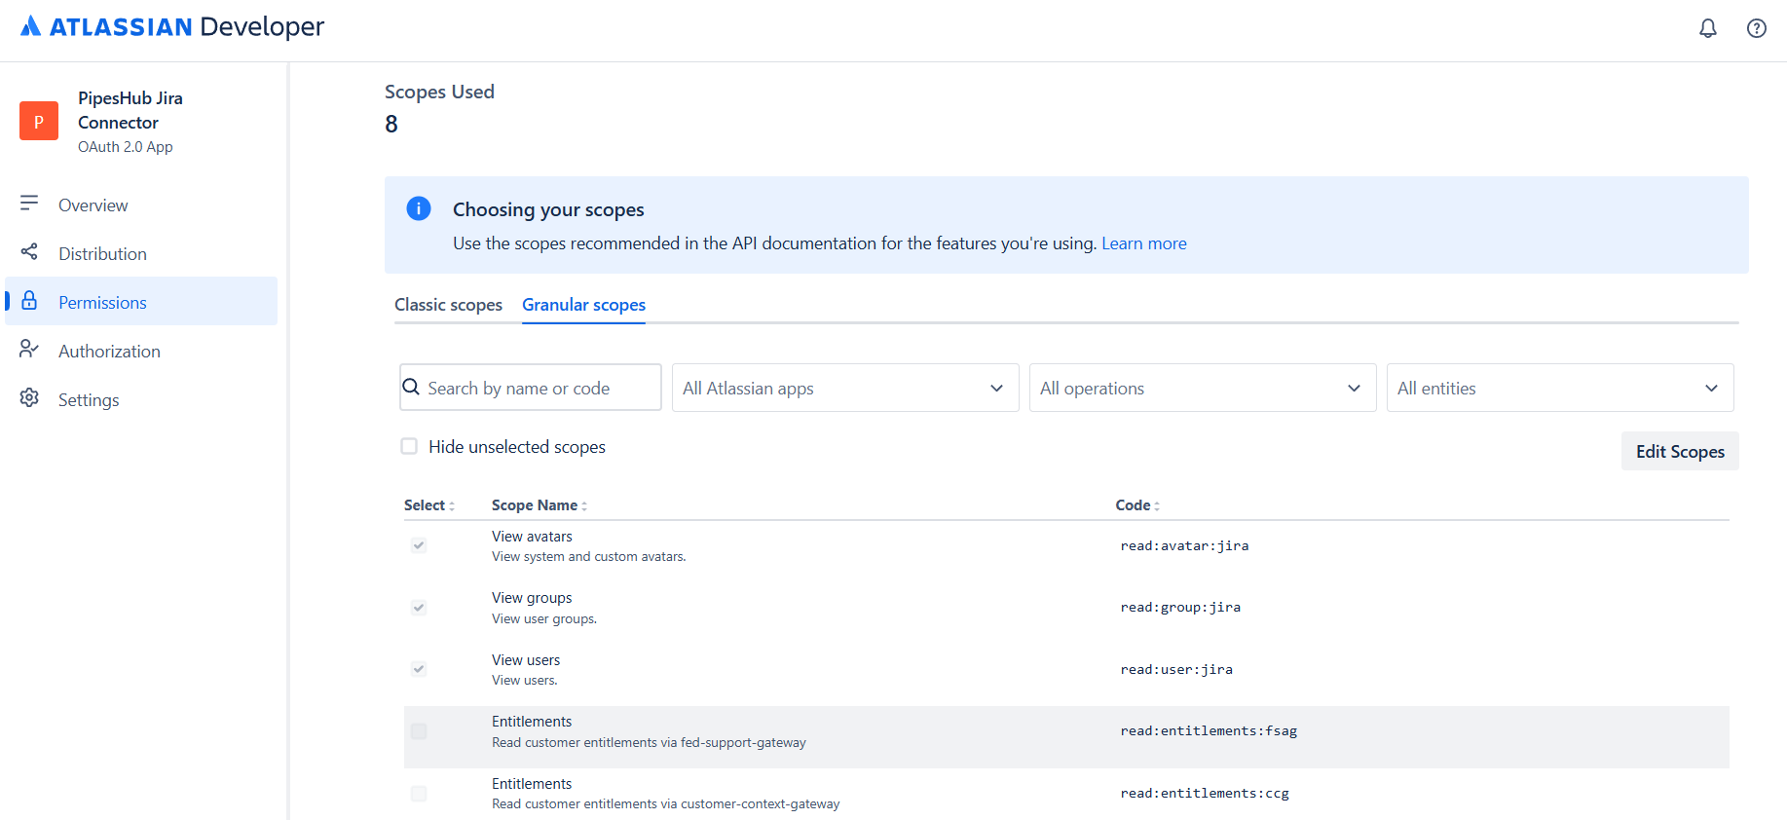Sort by Code column arrows
Viewport: 1787px width, 820px height.
(x=1157, y=505)
